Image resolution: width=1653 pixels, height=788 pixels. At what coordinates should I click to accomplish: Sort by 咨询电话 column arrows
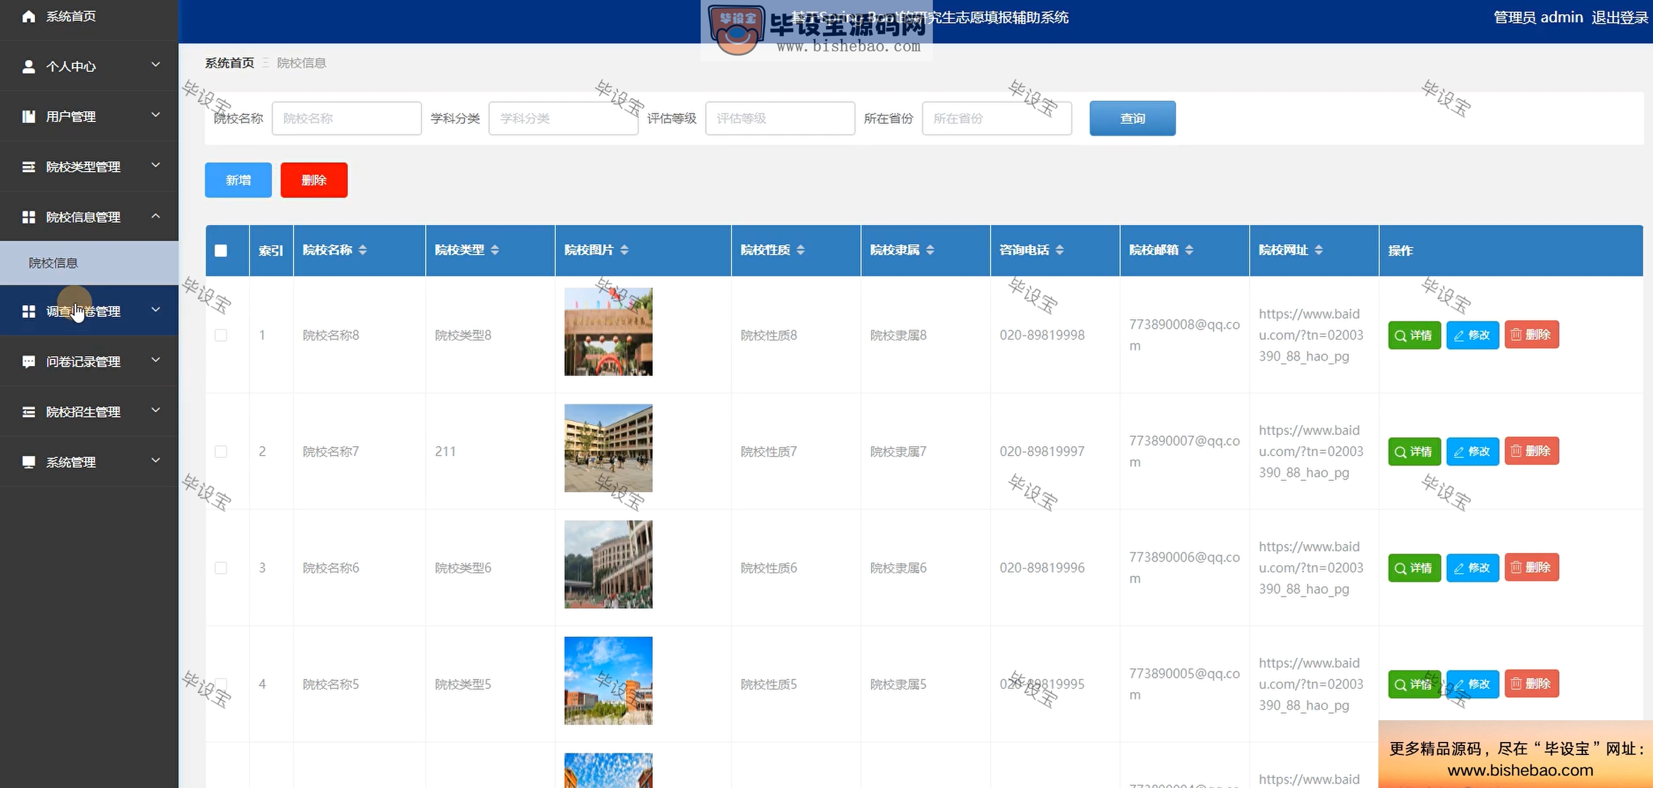(1060, 250)
